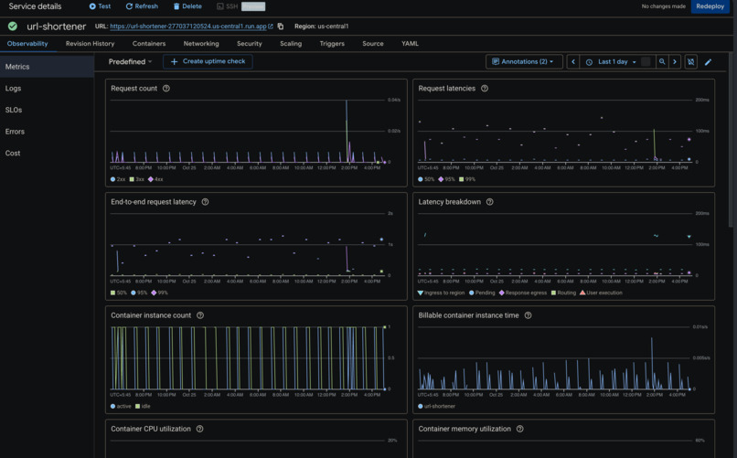Open the Containers tab
The image size is (737, 458).
[x=149, y=44]
